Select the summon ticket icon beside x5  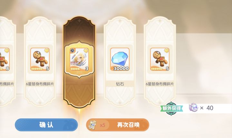[x=92, y=125]
